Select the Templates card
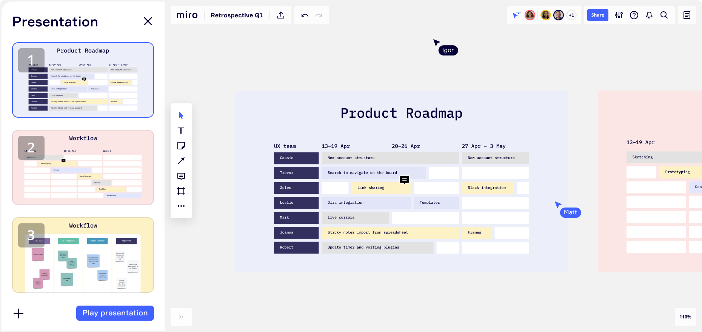 coord(436,203)
